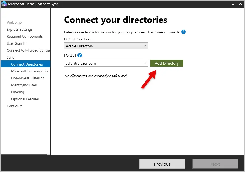
Task: Go to Microsoft Entra sign-in step
Action: [x=29, y=71]
